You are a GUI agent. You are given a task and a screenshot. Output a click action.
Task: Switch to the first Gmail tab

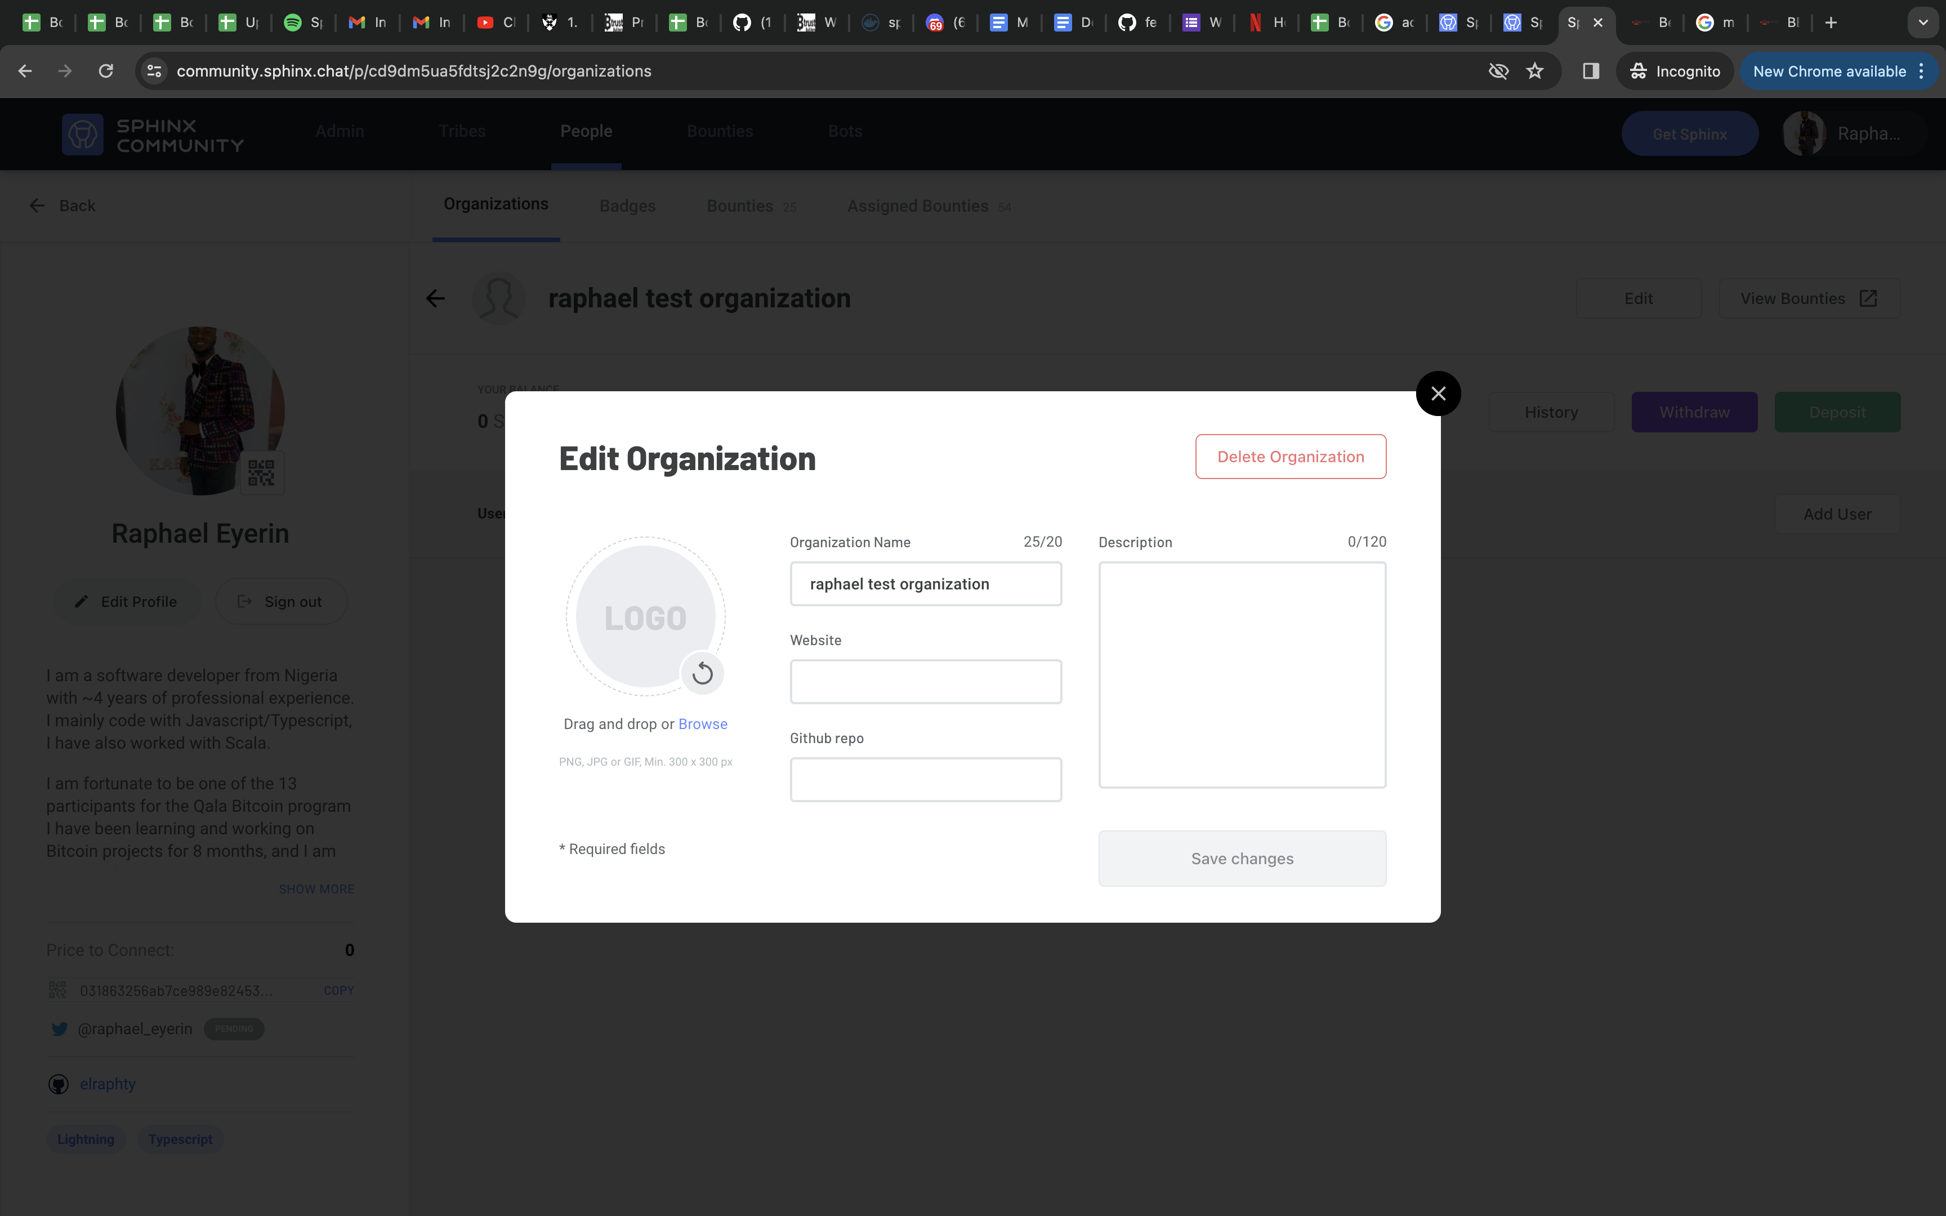click(x=368, y=23)
